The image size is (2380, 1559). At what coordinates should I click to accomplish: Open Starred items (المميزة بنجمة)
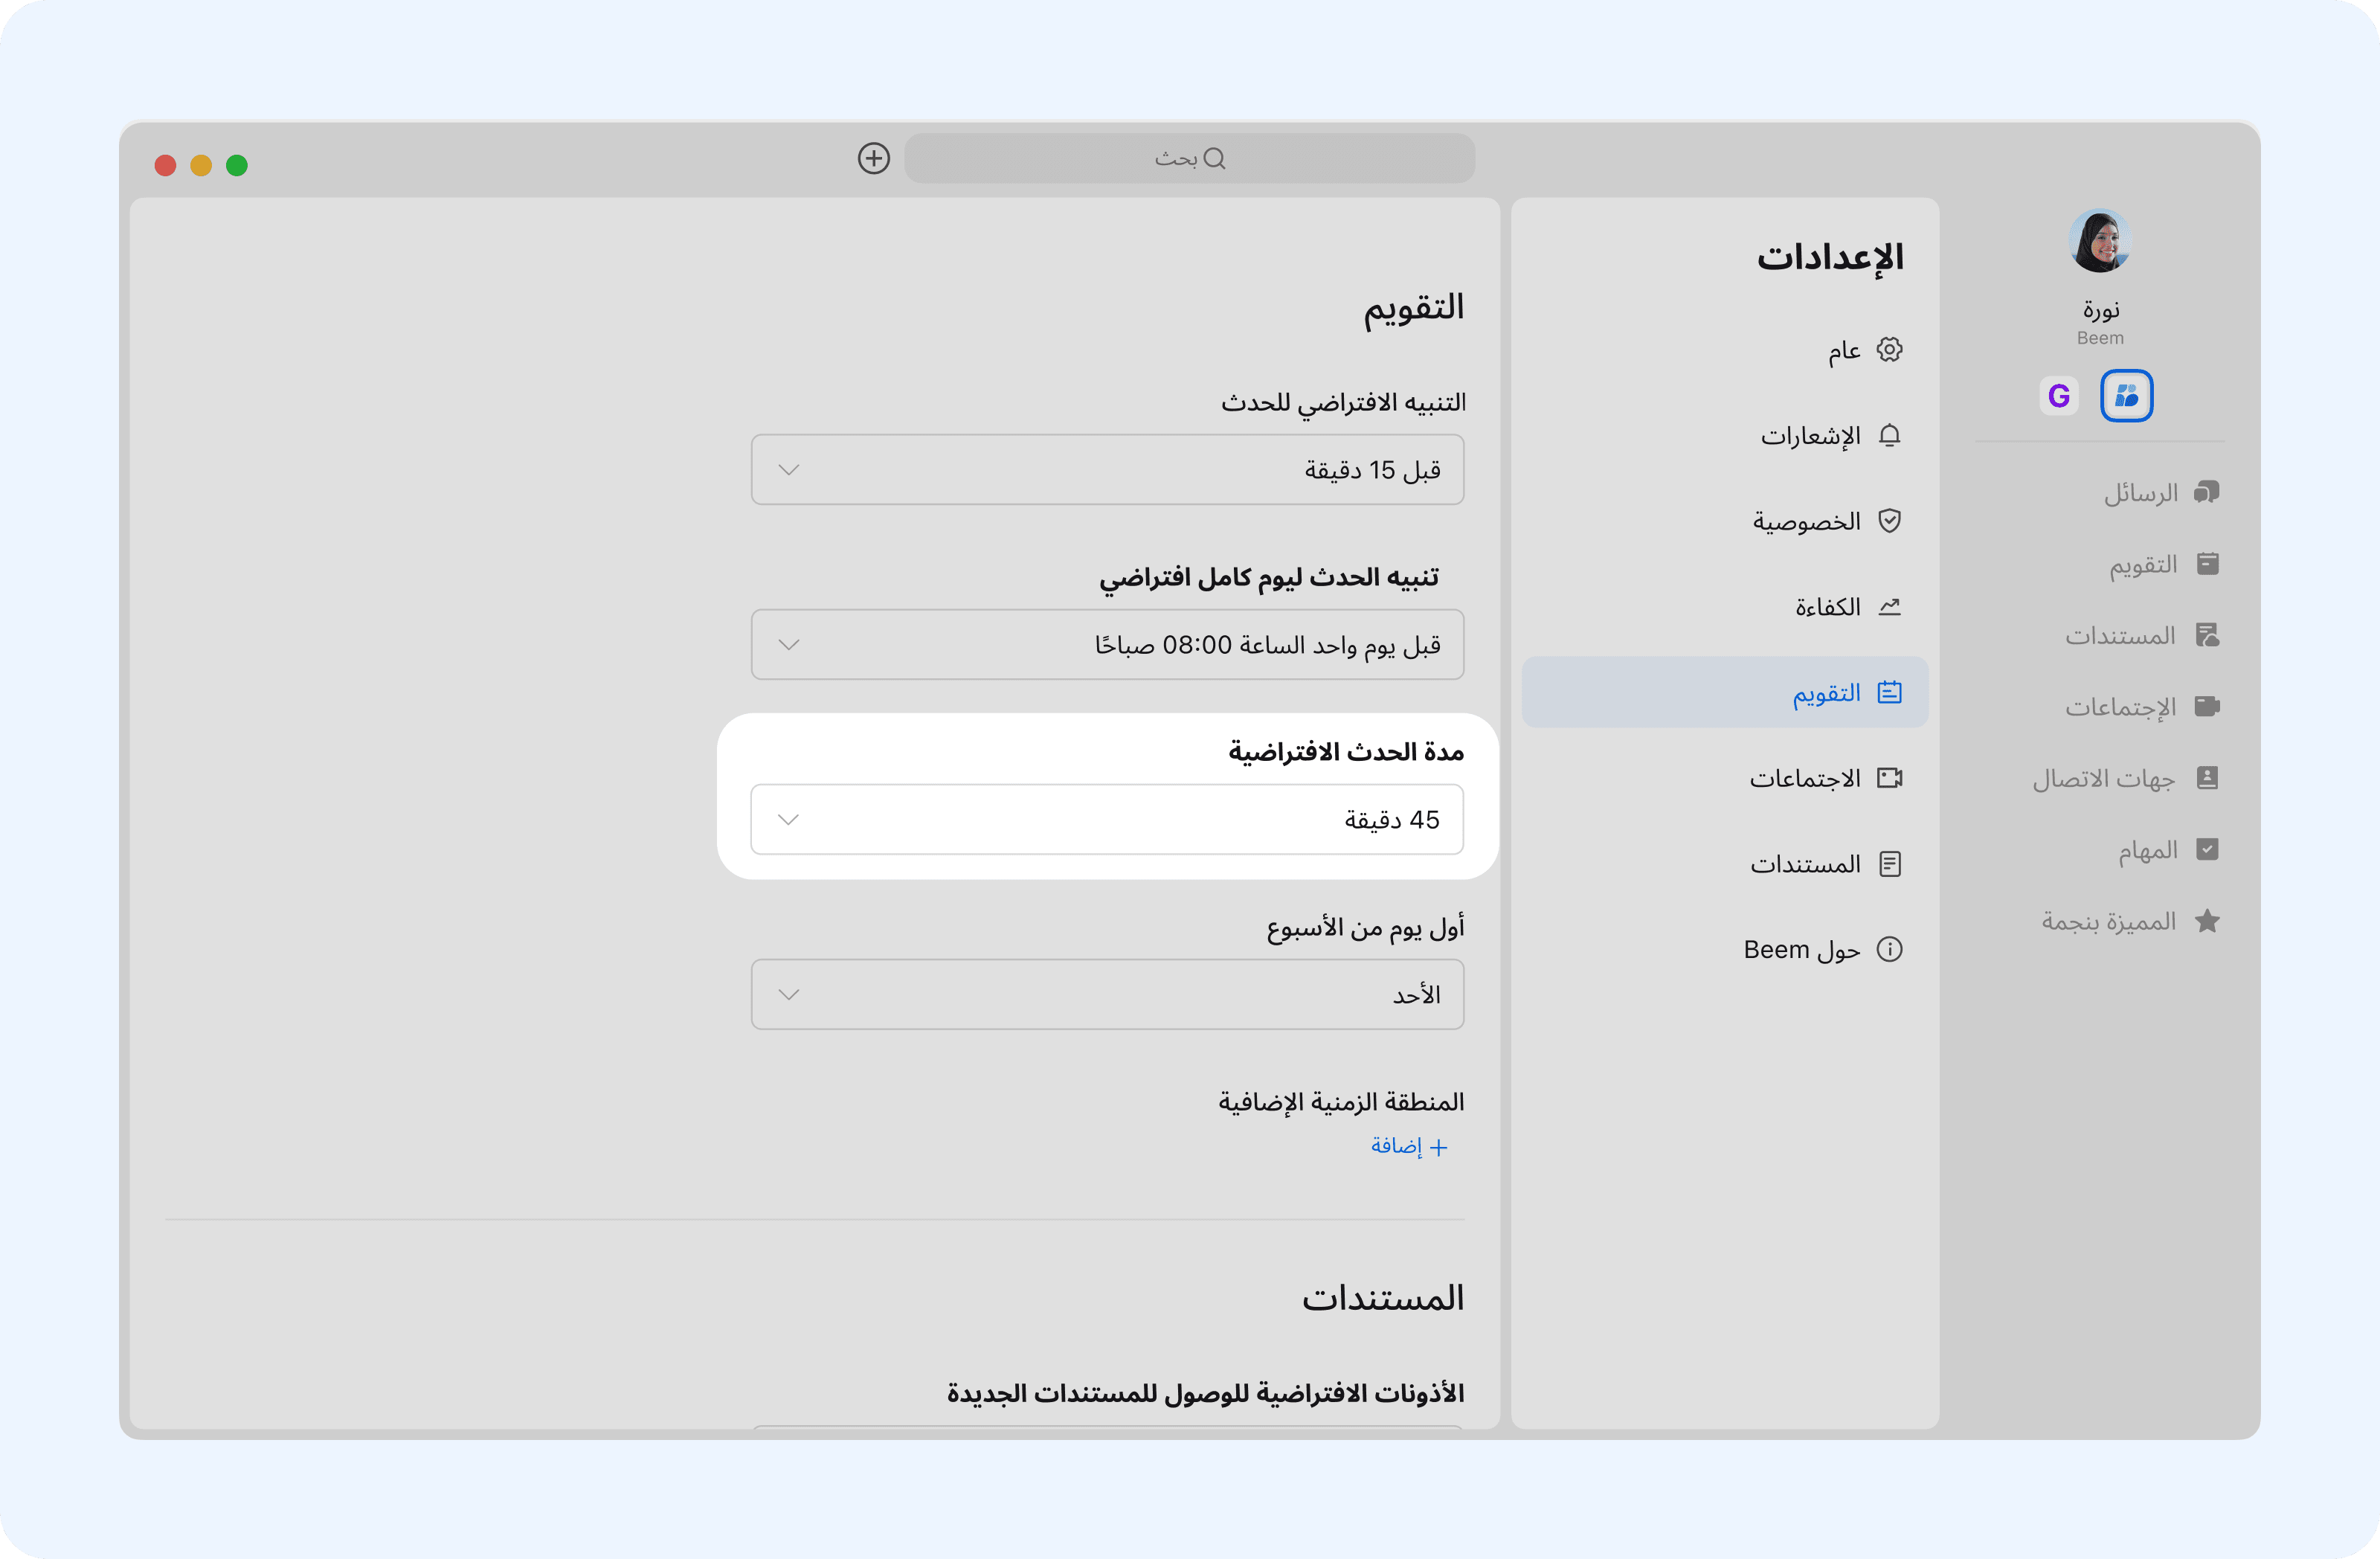(x=2130, y=921)
